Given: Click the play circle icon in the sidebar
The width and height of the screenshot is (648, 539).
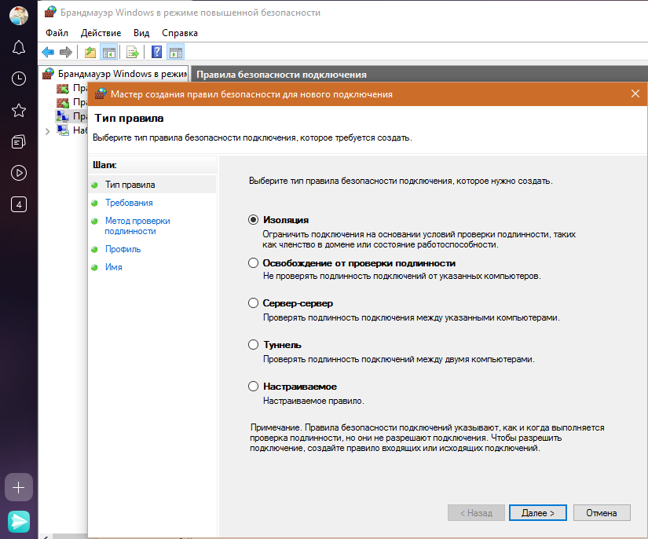Looking at the screenshot, I should [19, 173].
